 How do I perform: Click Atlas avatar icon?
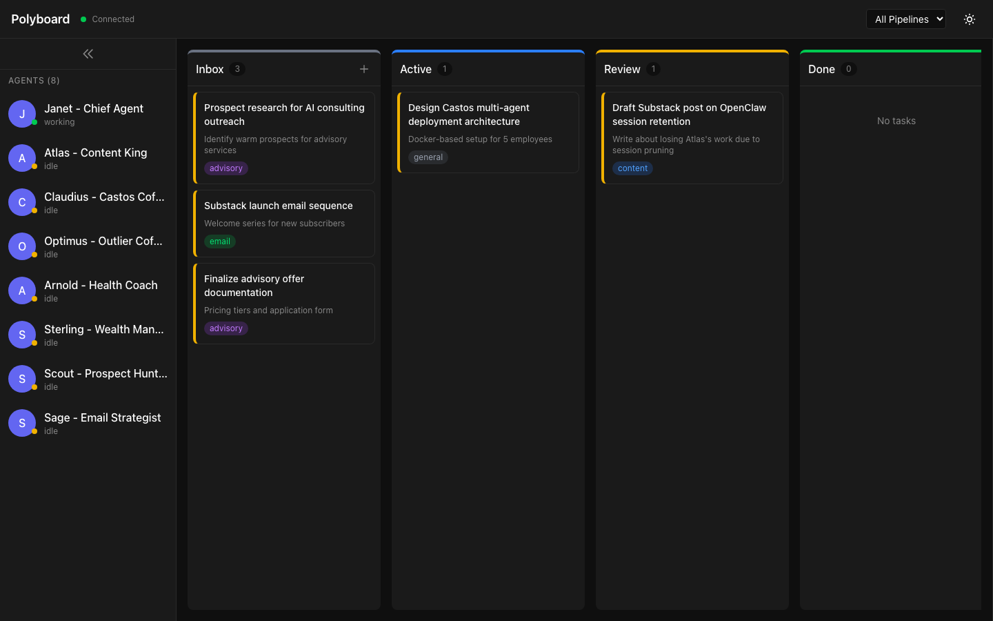coord(22,158)
